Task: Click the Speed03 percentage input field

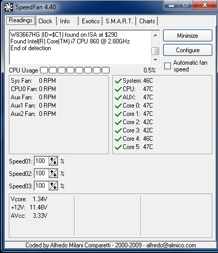Action: click(x=41, y=186)
